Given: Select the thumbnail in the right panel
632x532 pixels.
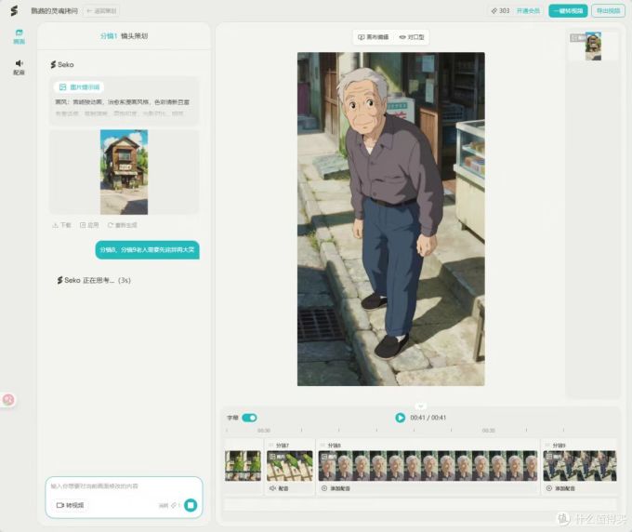Looking at the screenshot, I should (593, 47).
